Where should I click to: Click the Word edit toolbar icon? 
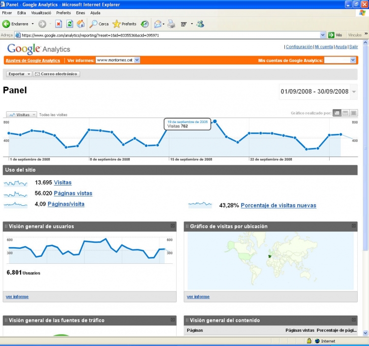click(184, 24)
